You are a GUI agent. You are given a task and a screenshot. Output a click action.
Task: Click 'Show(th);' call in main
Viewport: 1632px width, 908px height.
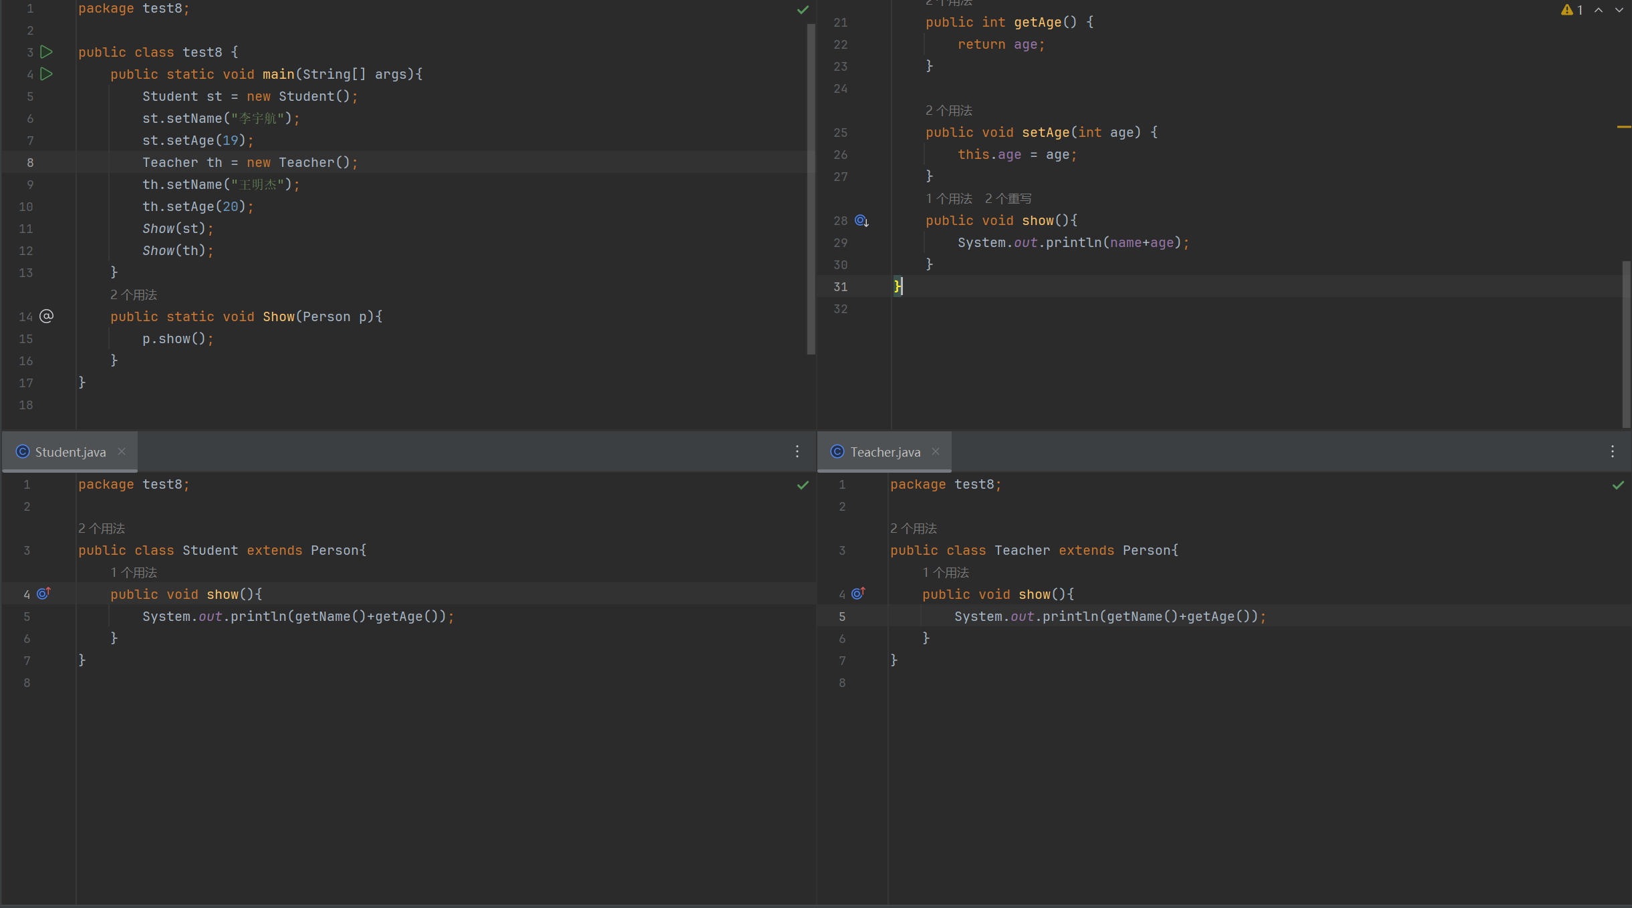[x=178, y=250]
